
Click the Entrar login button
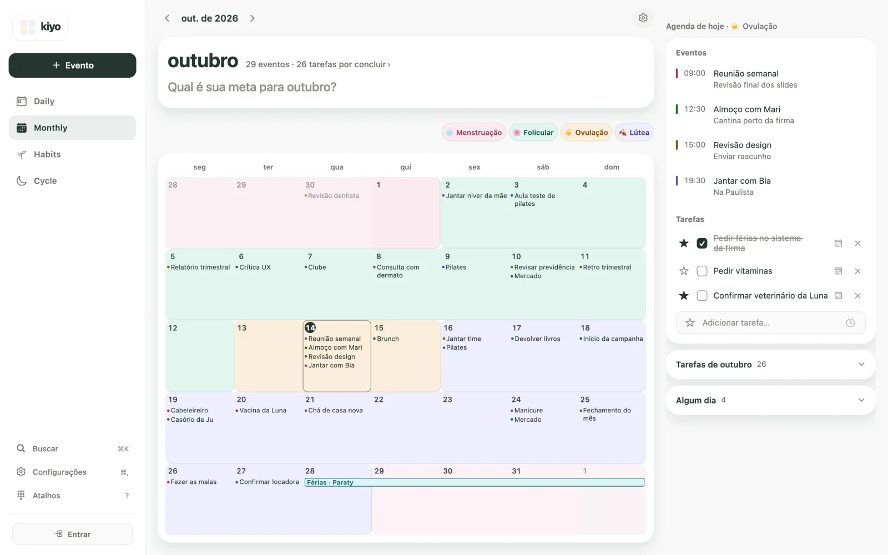[72, 534]
